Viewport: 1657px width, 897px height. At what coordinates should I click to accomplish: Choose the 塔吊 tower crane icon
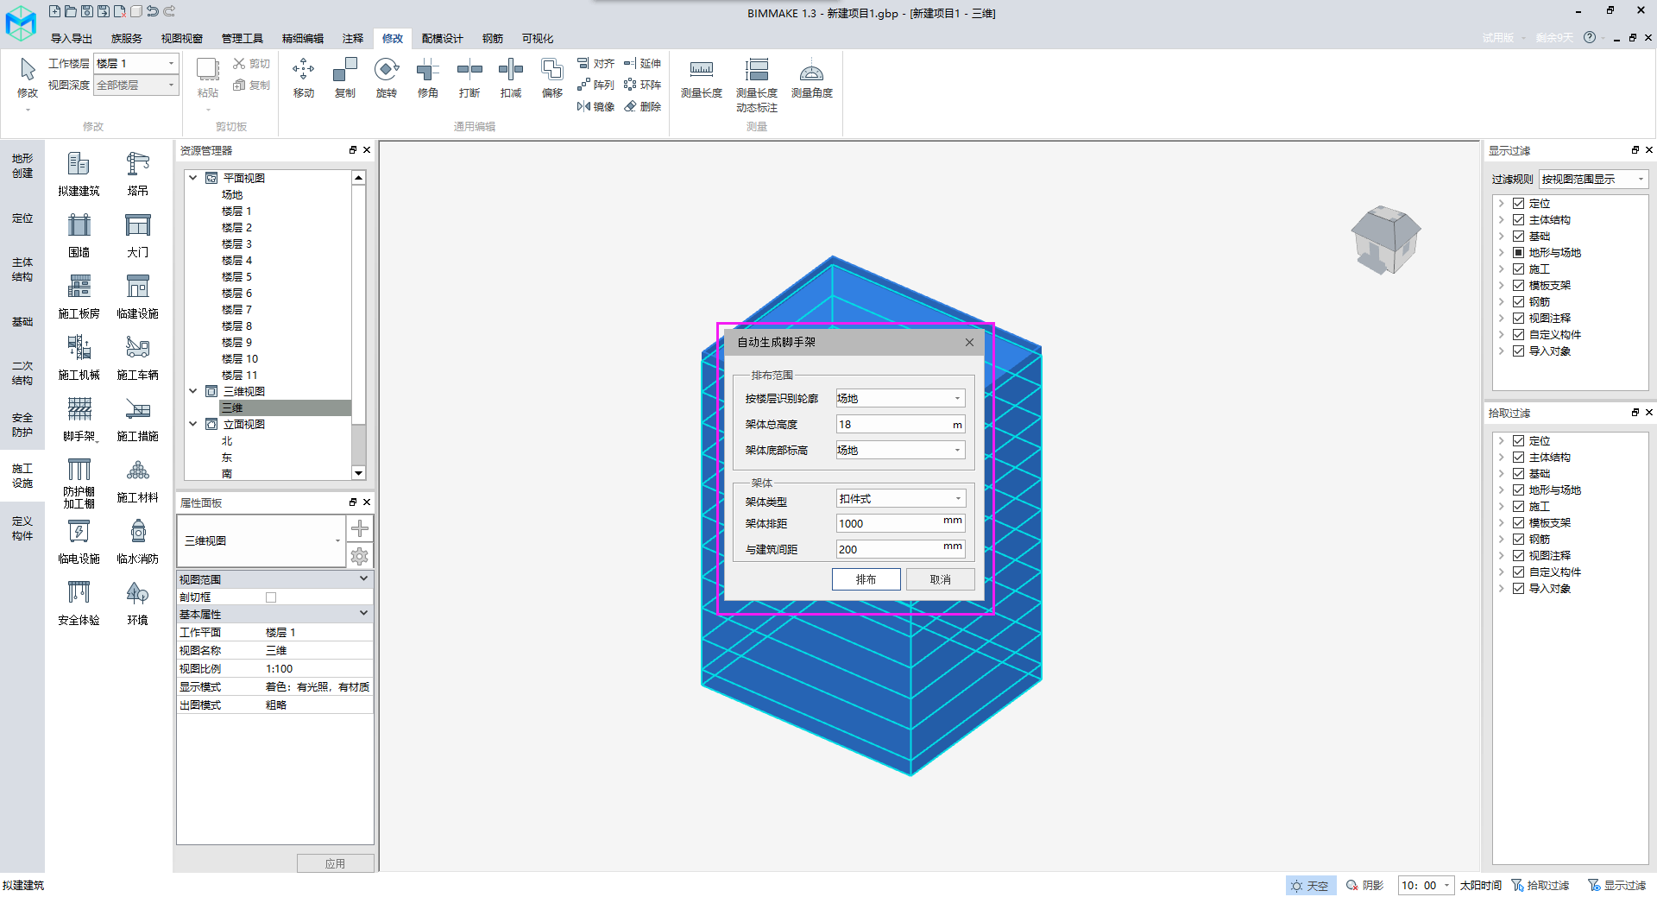(x=137, y=174)
